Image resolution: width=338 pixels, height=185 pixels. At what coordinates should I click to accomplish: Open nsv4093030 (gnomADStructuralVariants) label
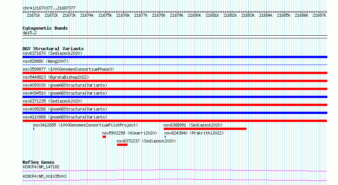coord(65,85)
